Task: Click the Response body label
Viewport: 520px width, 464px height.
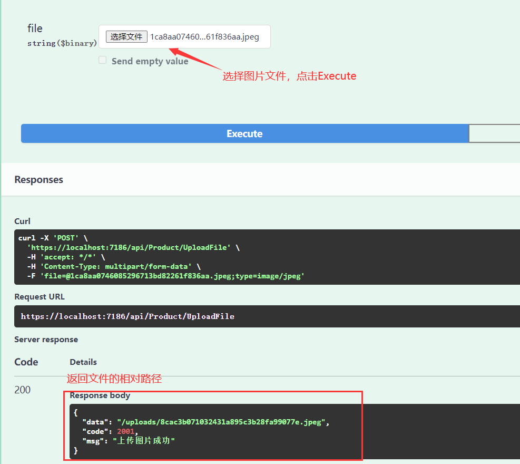Action: click(100, 395)
